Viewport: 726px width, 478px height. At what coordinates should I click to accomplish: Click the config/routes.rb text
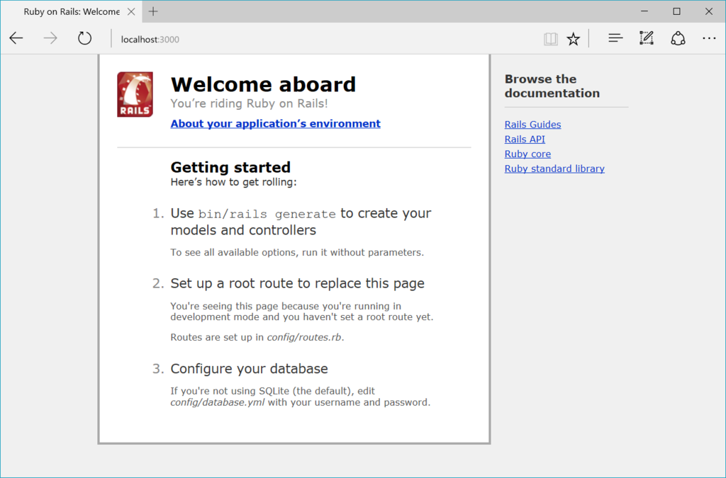(304, 337)
